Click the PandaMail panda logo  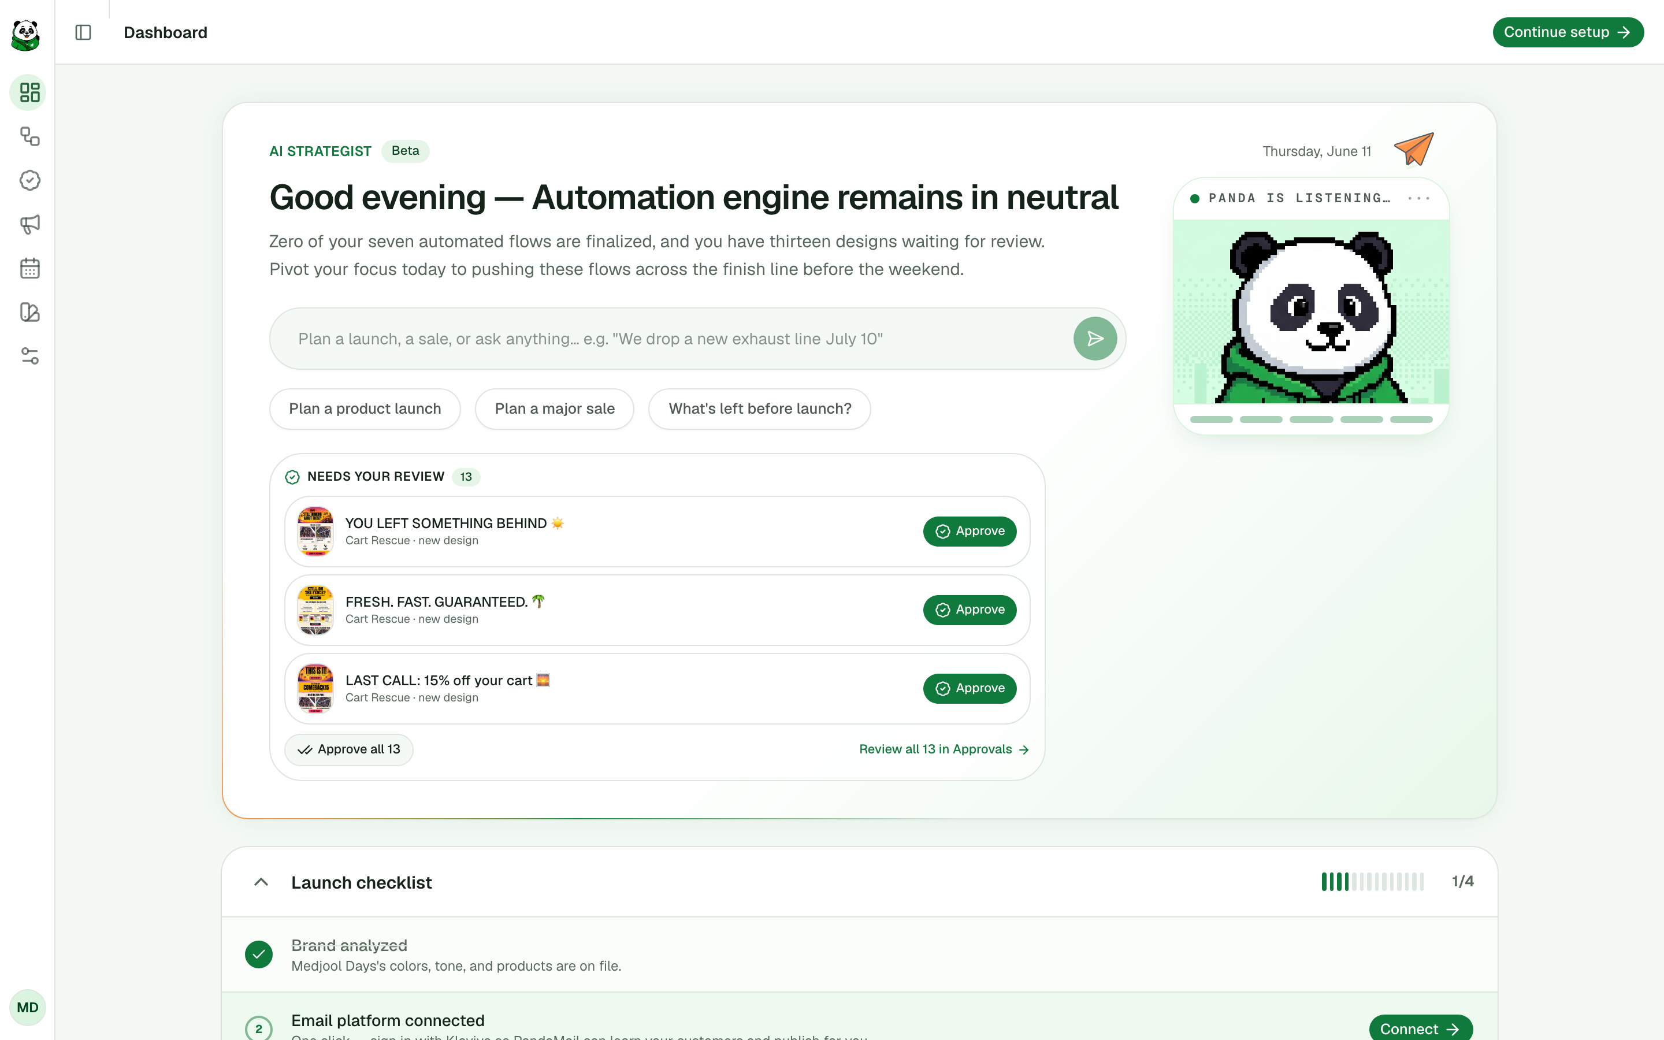(26, 35)
